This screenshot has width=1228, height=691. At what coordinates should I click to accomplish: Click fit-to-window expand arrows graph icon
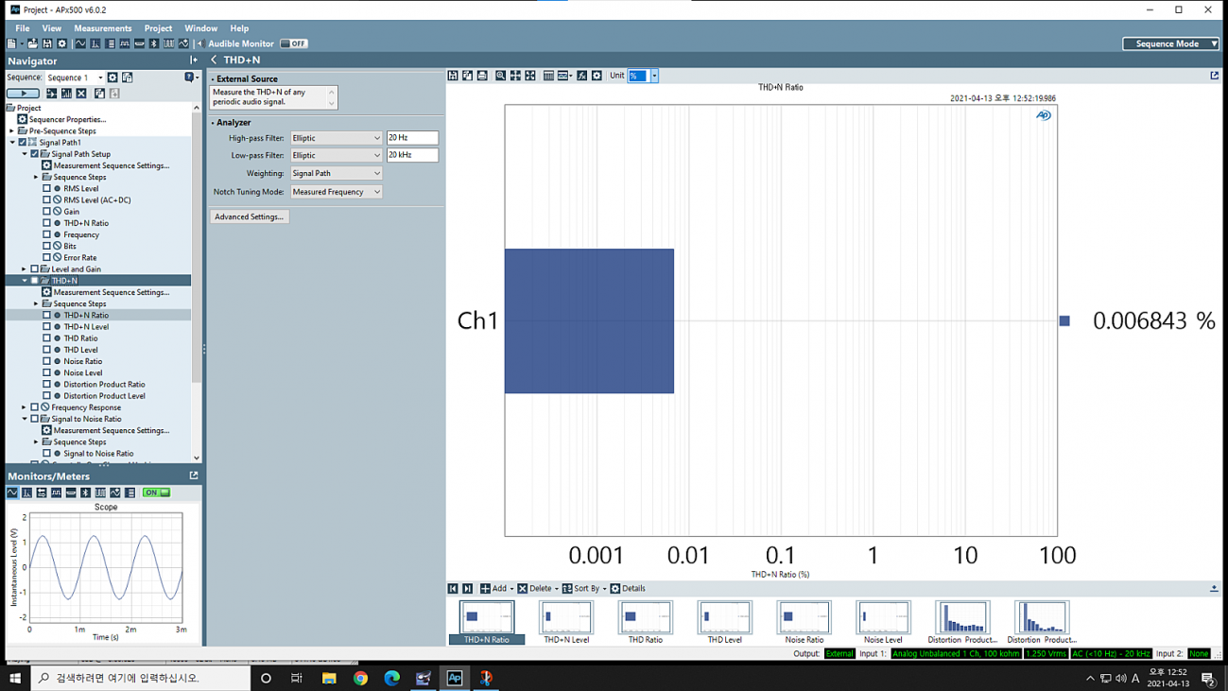pyautogui.click(x=530, y=76)
